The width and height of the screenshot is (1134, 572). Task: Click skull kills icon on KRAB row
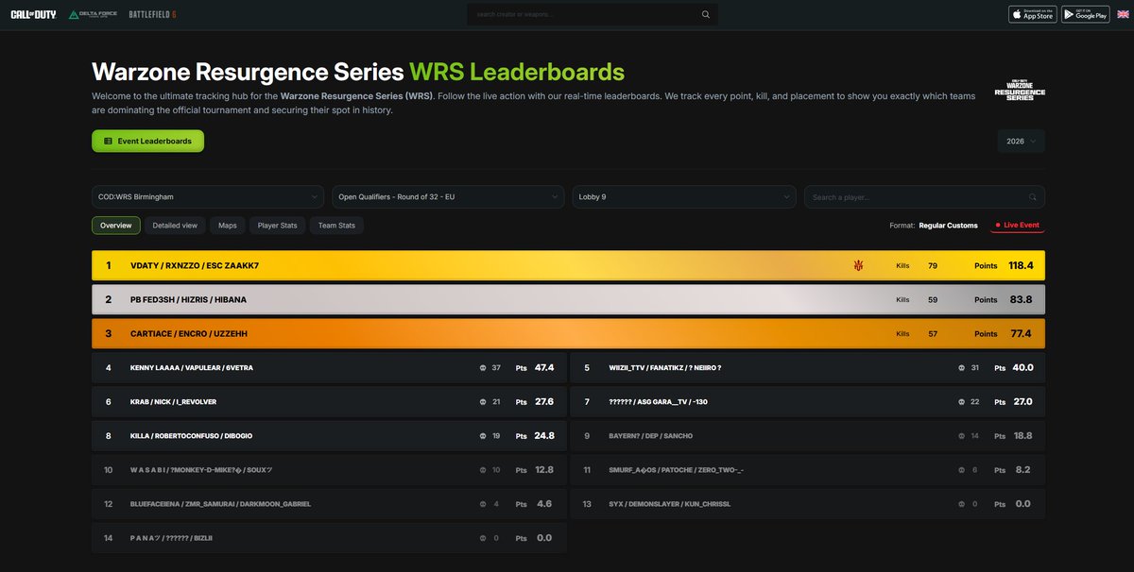pos(483,401)
